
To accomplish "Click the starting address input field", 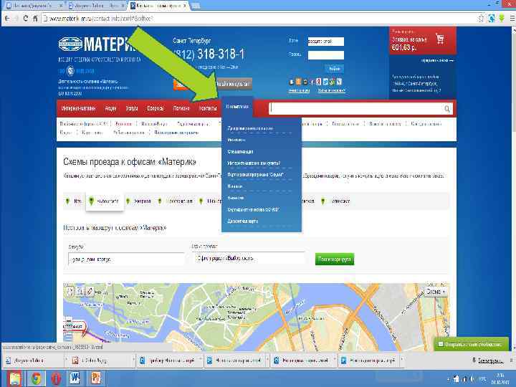I will pyautogui.click(x=126, y=259).
